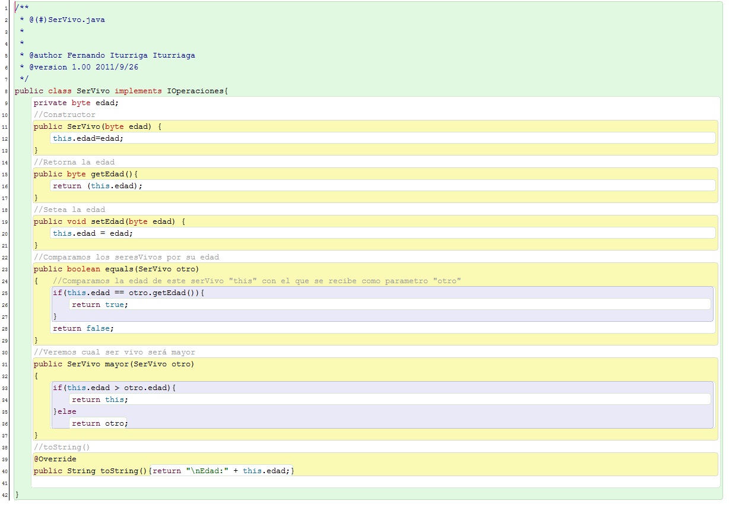The image size is (729, 507).
Task: Click the comment "//Comparamos los seresVivos por su edad"
Action: point(126,257)
